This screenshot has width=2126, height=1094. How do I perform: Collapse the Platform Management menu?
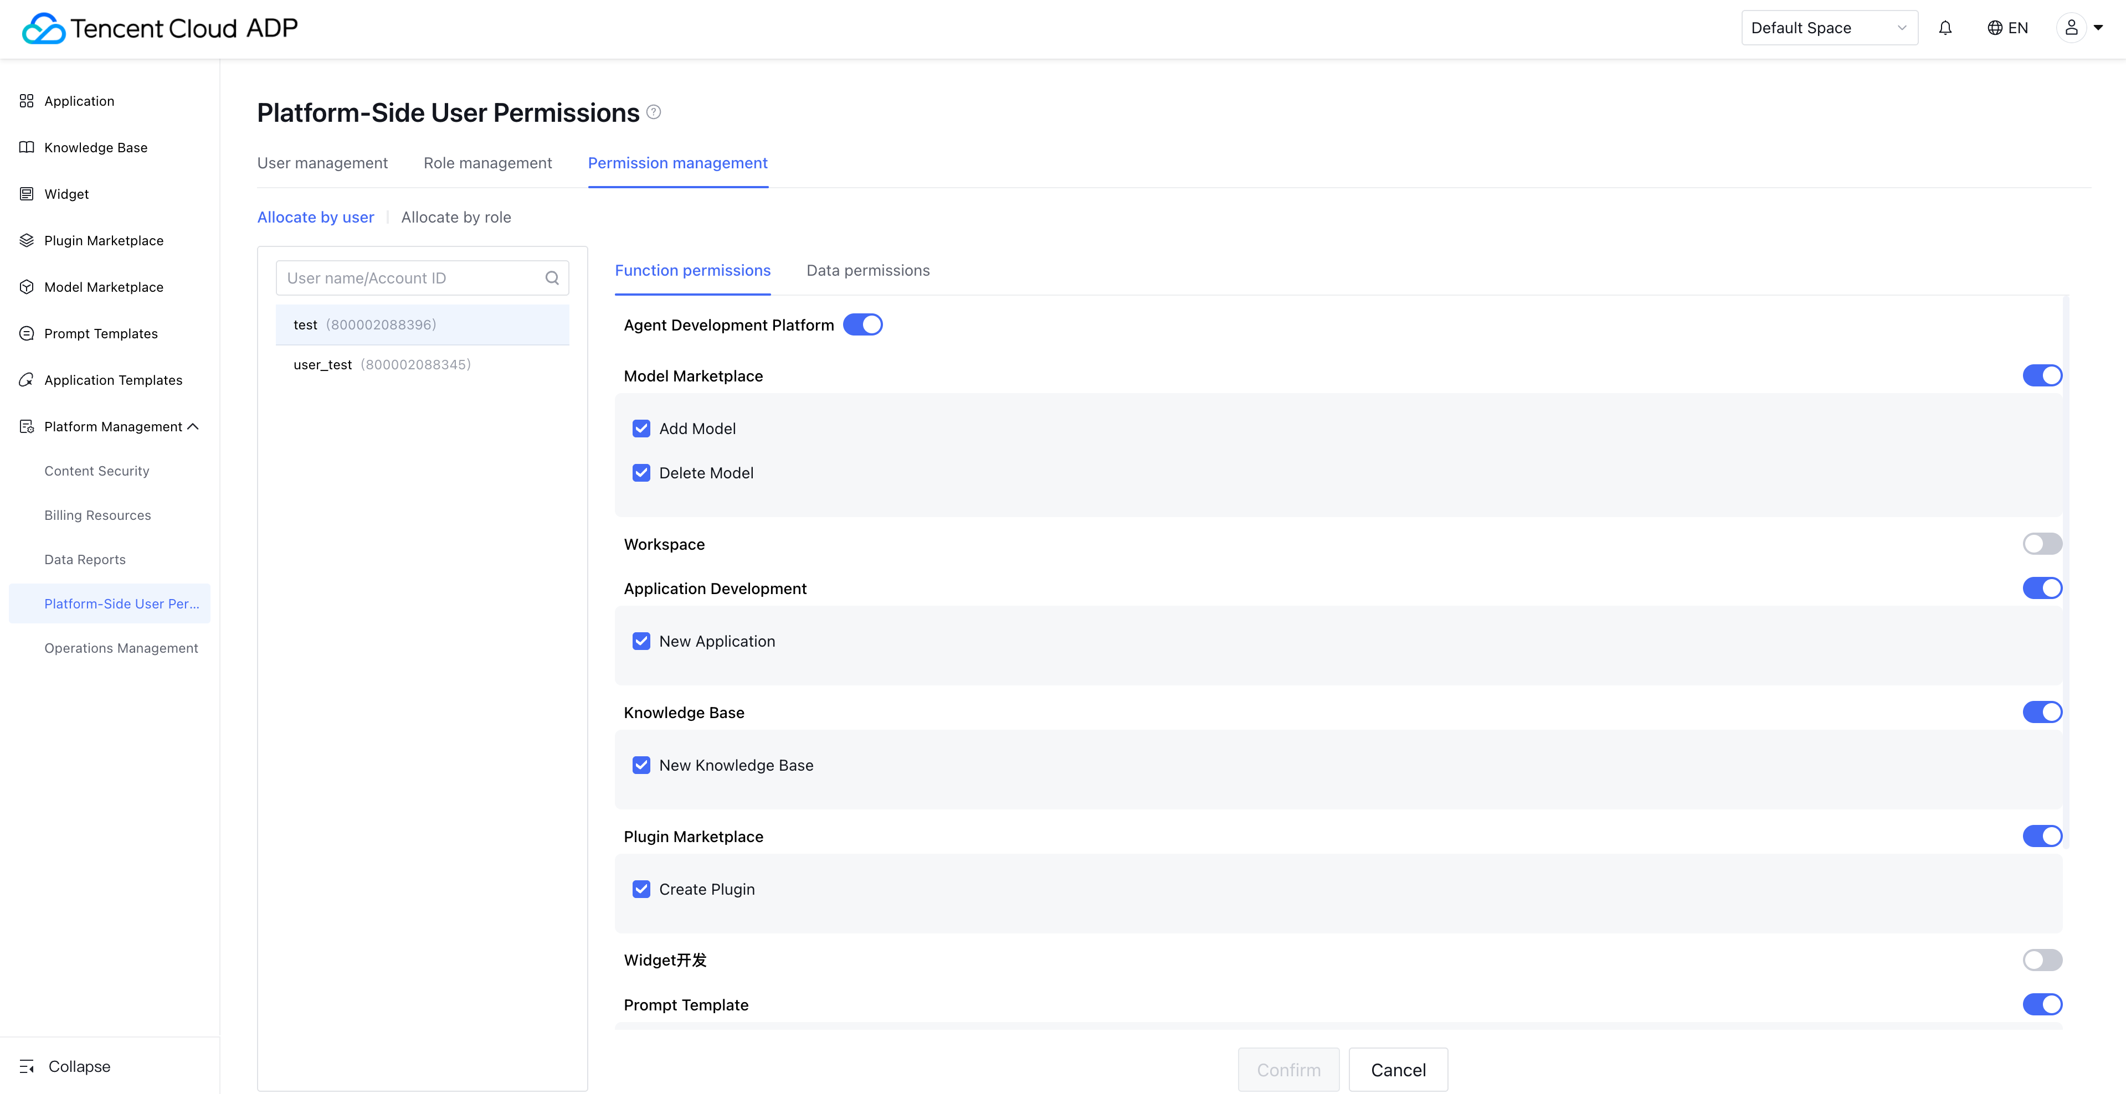tap(193, 426)
